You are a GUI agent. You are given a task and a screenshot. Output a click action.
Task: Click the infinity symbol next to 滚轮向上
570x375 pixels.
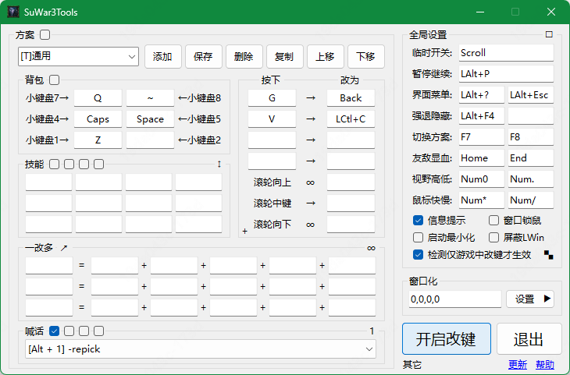(310, 182)
